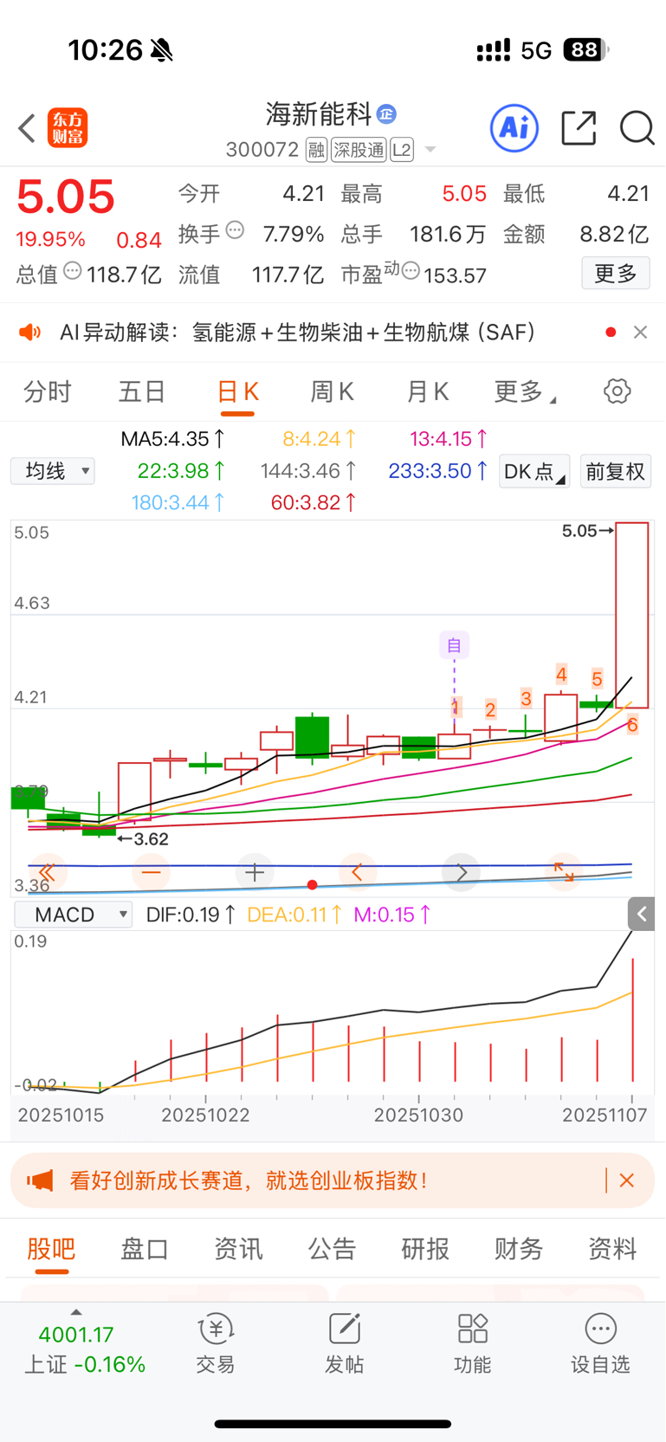Tap the AI异动解读 speaker icon

tap(30, 333)
